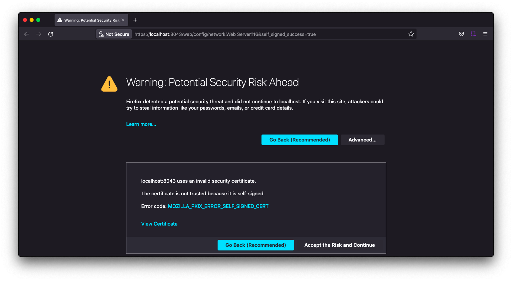Click Go Back (Recommended) in the certificate panel

[x=256, y=245]
